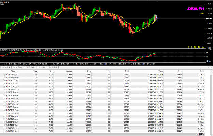Screen dimensions: 213x136
Task: Click the 3 Sep 2017 date on chart timeline
Action: pos(55,64)
